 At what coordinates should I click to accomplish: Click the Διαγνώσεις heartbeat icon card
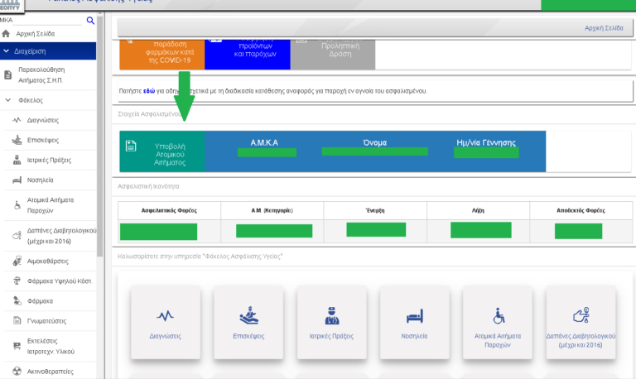pyautogui.click(x=165, y=316)
